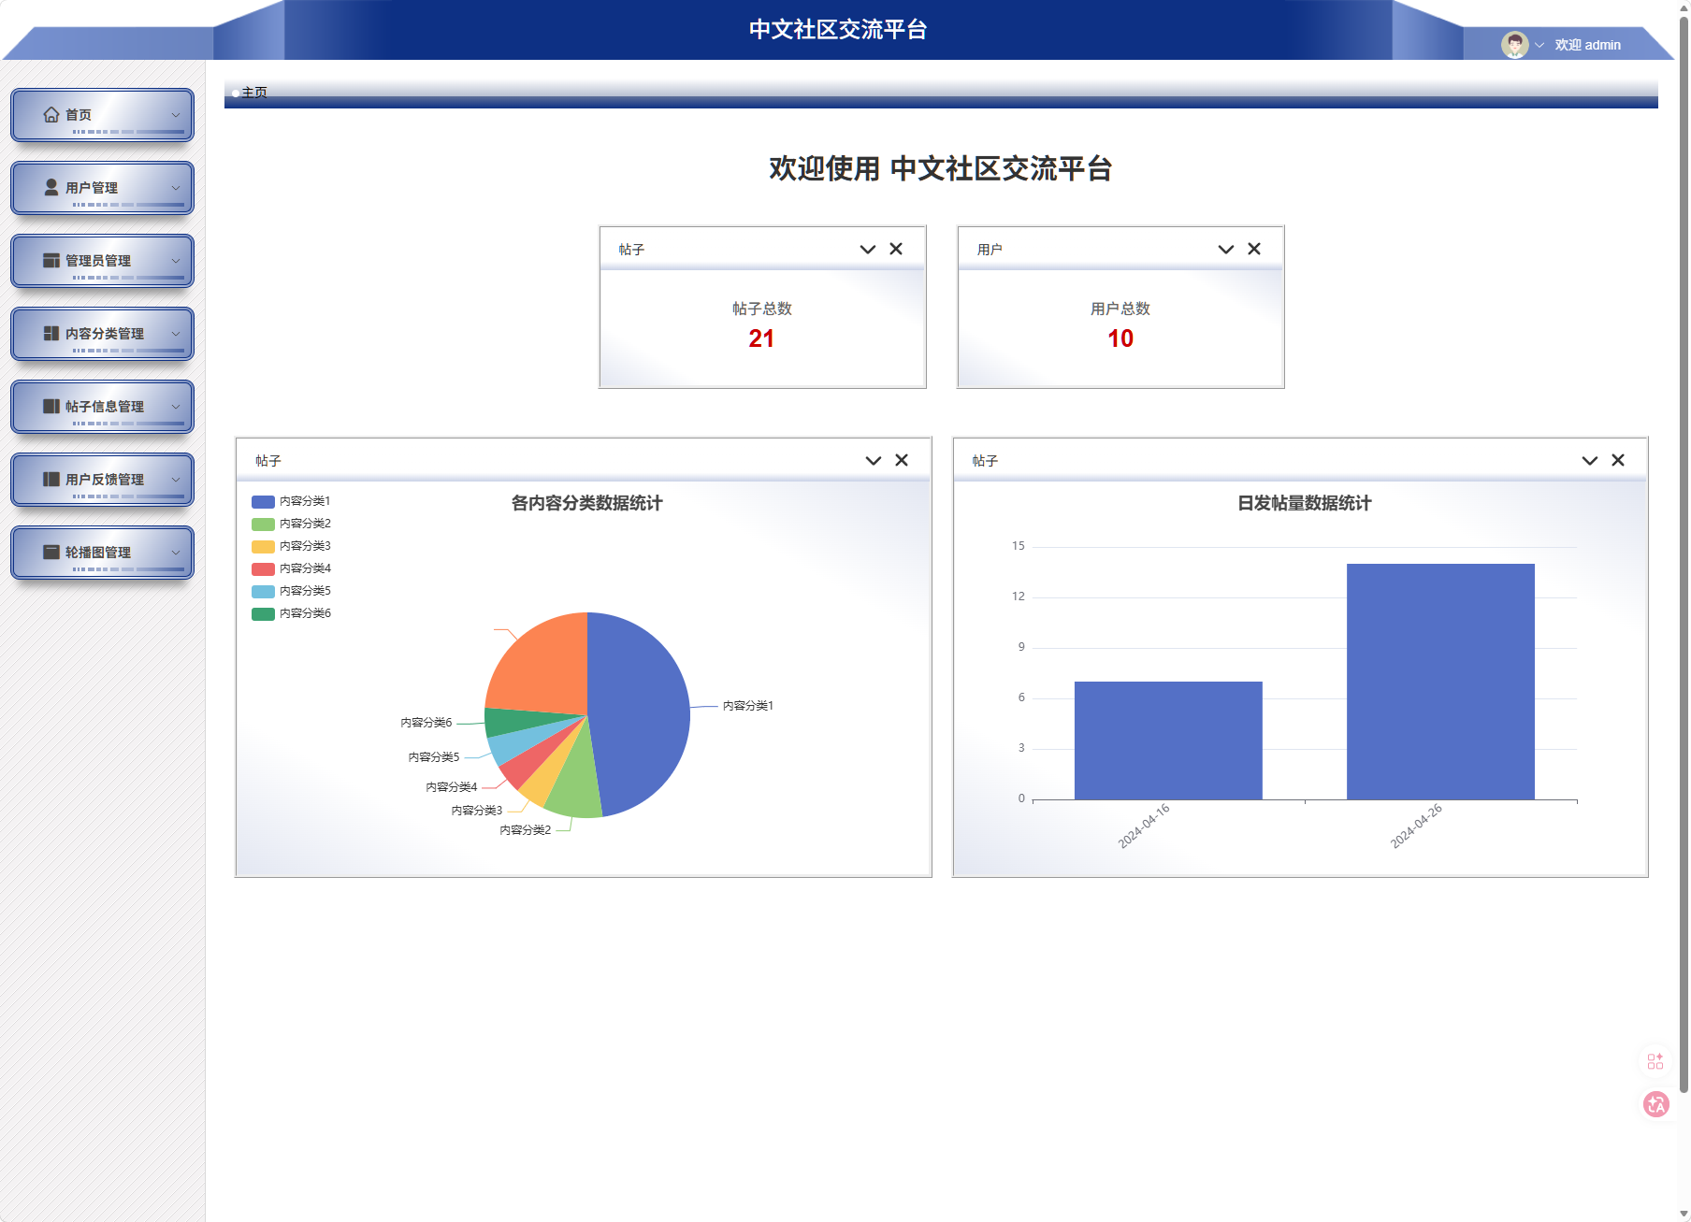Viewport: 1691px width, 1222px height.
Task: Toggle 内容分类6 legend entry
Action: [291, 613]
